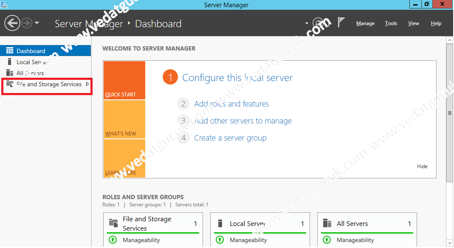454x248 pixels.
Task: Open the Tools menu
Action: click(x=391, y=23)
